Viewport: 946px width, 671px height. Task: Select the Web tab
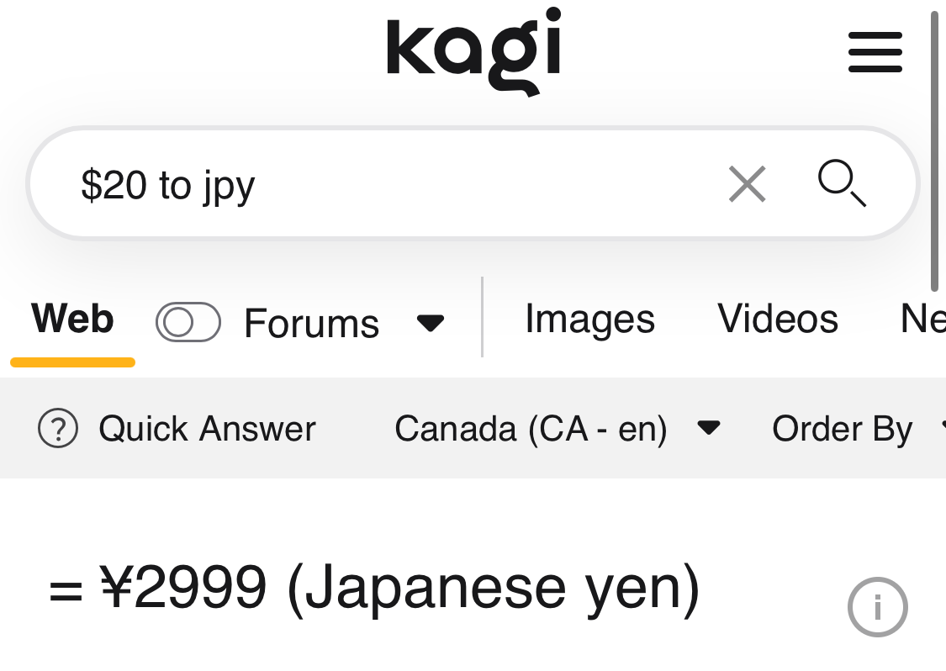point(72,320)
